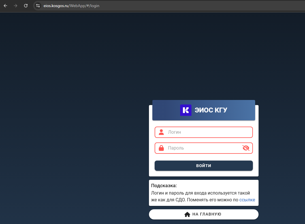
Task: Open site information icon in address bar
Action: [x=38, y=6]
